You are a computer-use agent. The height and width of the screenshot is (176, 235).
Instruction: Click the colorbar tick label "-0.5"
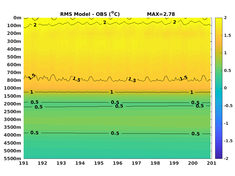pos(228,106)
